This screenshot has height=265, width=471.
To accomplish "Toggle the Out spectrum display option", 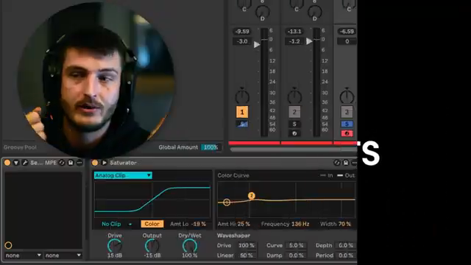I will pyautogui.click(x=346, y=175).
